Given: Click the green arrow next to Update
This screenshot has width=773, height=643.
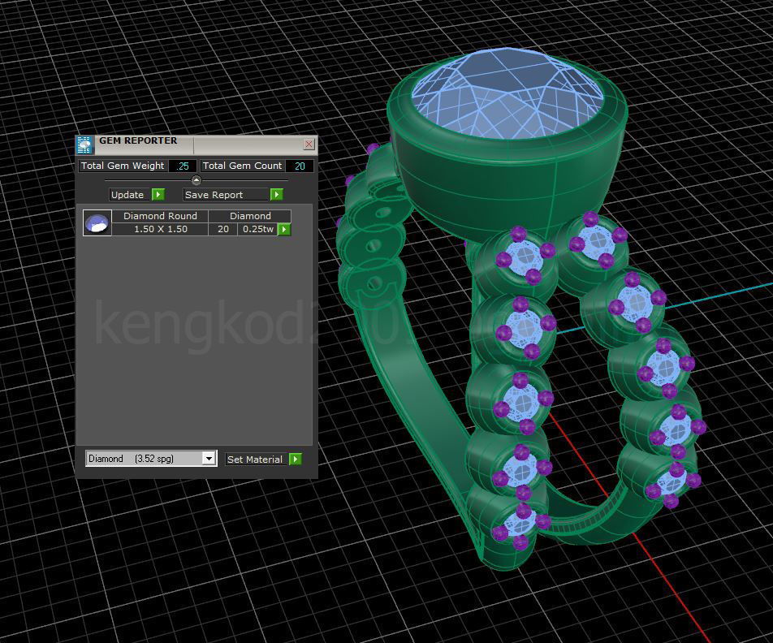Looking at the screenshot, I should [x=158, y=194].
